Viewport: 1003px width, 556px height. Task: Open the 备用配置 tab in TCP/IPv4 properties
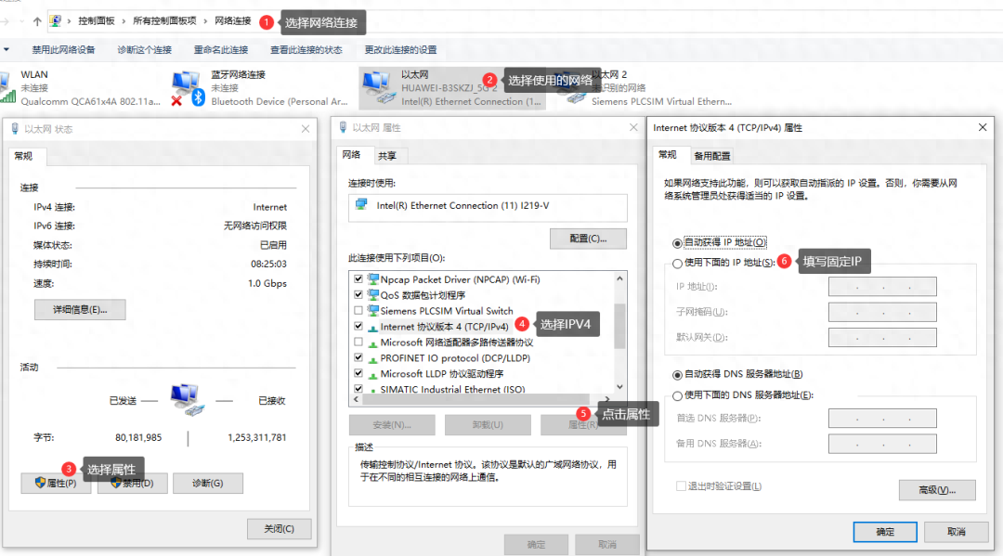[x=713, y=156]
